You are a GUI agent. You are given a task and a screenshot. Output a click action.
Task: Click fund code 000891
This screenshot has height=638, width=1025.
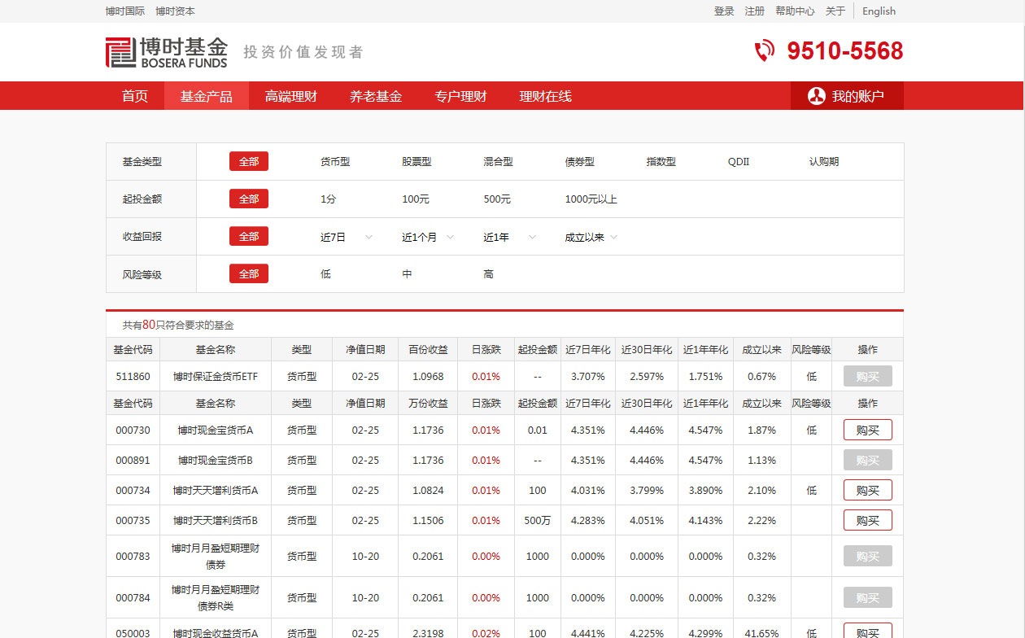pyautogui.click(x=133, y=461)
